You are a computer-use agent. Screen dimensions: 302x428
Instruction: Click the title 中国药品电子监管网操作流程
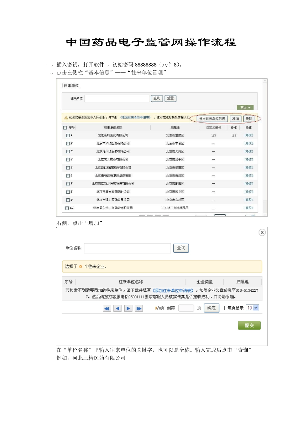click(x=151, y=42)
